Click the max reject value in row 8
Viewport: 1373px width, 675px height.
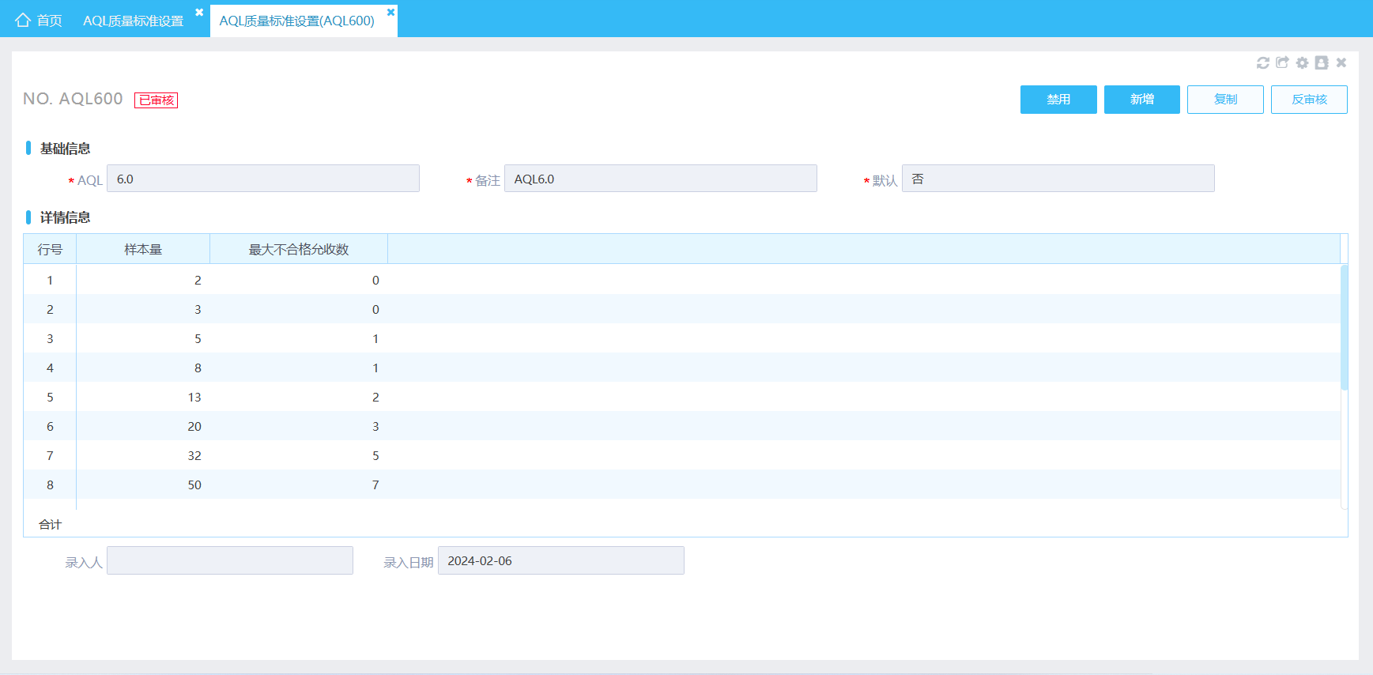(x=375, y=485)
